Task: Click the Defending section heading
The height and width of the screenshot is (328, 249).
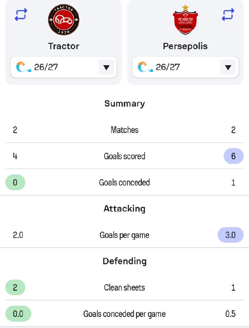Action: [x=124, y=261]
